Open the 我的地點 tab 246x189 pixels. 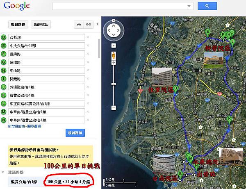(41, 25)
